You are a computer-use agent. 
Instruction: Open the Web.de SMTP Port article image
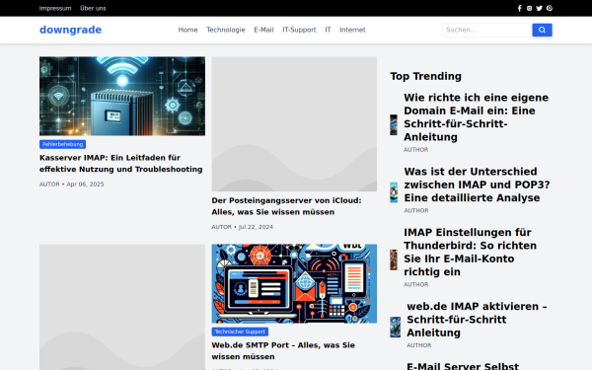click(x=294, y=283)
